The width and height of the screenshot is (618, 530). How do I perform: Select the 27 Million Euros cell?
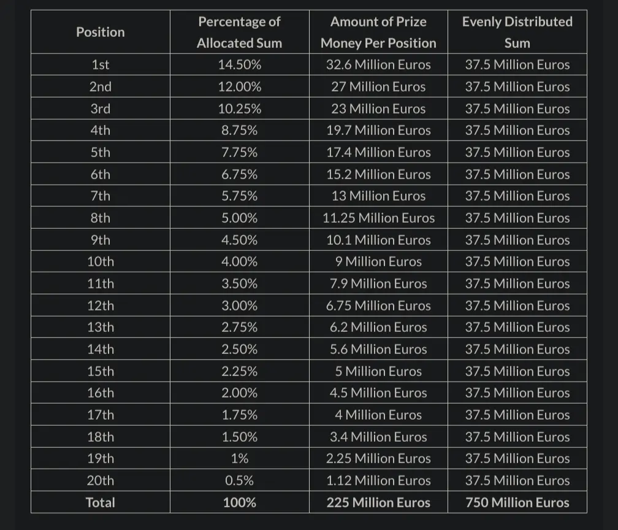click(x=378, y=86)
